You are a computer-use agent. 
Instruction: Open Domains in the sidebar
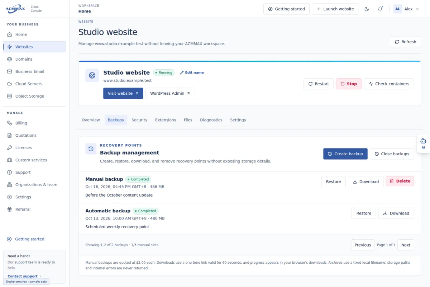click(x=34, y=59)
